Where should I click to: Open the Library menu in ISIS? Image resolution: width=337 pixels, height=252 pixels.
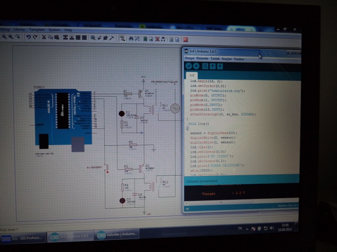pos(19,29)
